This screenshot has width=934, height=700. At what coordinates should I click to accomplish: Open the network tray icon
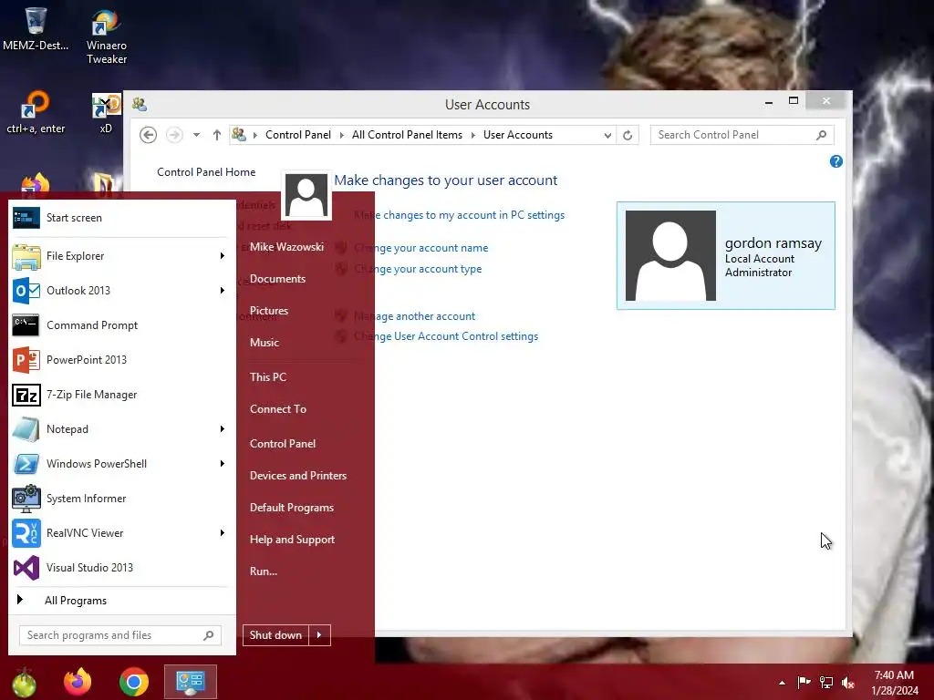click(x=826, y=682)
